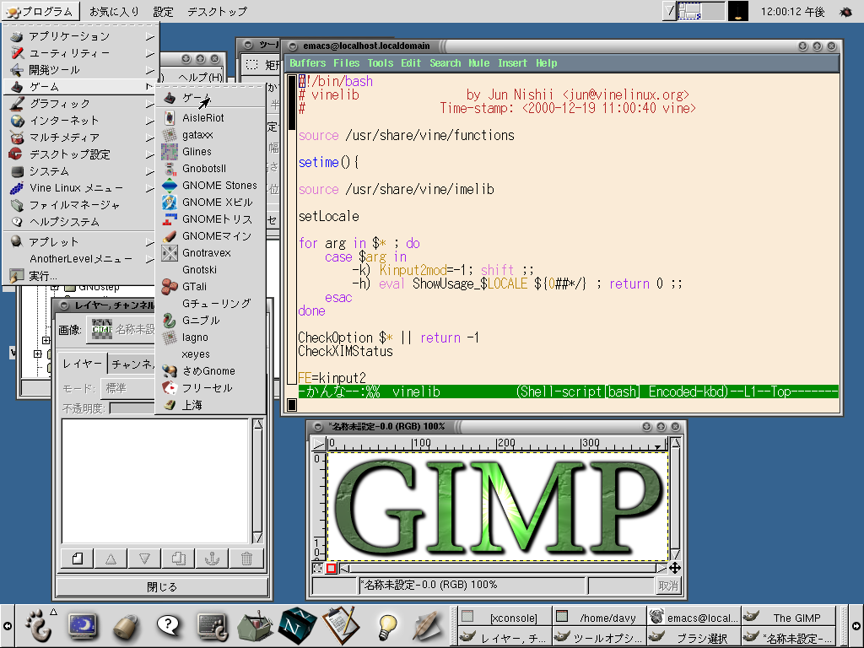Switch to The GIMP task button
Image resolution: width=864 pixels, height=648 pixels.
point(788,618)
